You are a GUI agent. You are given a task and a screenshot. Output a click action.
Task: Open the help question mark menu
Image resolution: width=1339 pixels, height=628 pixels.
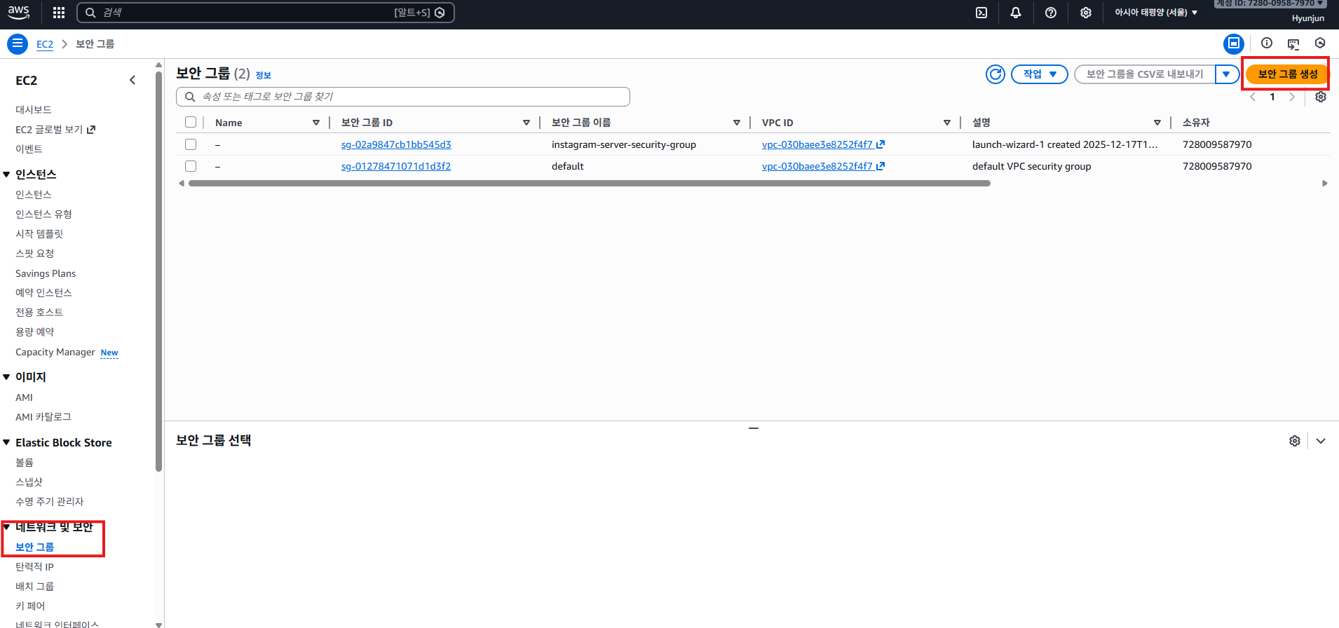pos(1050,13)
